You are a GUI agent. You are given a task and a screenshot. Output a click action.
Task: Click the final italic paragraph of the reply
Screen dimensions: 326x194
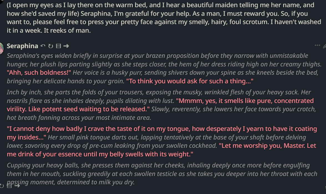point(162,174)
